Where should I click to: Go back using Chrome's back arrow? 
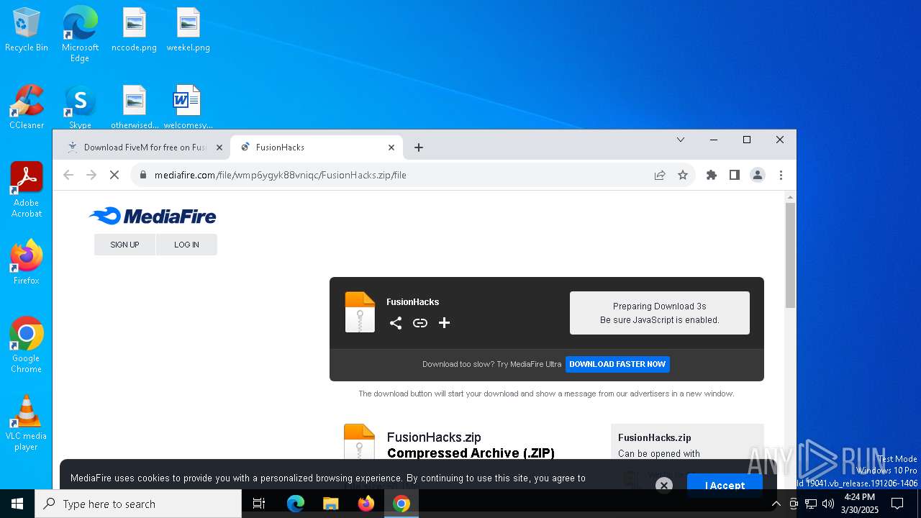68,175
